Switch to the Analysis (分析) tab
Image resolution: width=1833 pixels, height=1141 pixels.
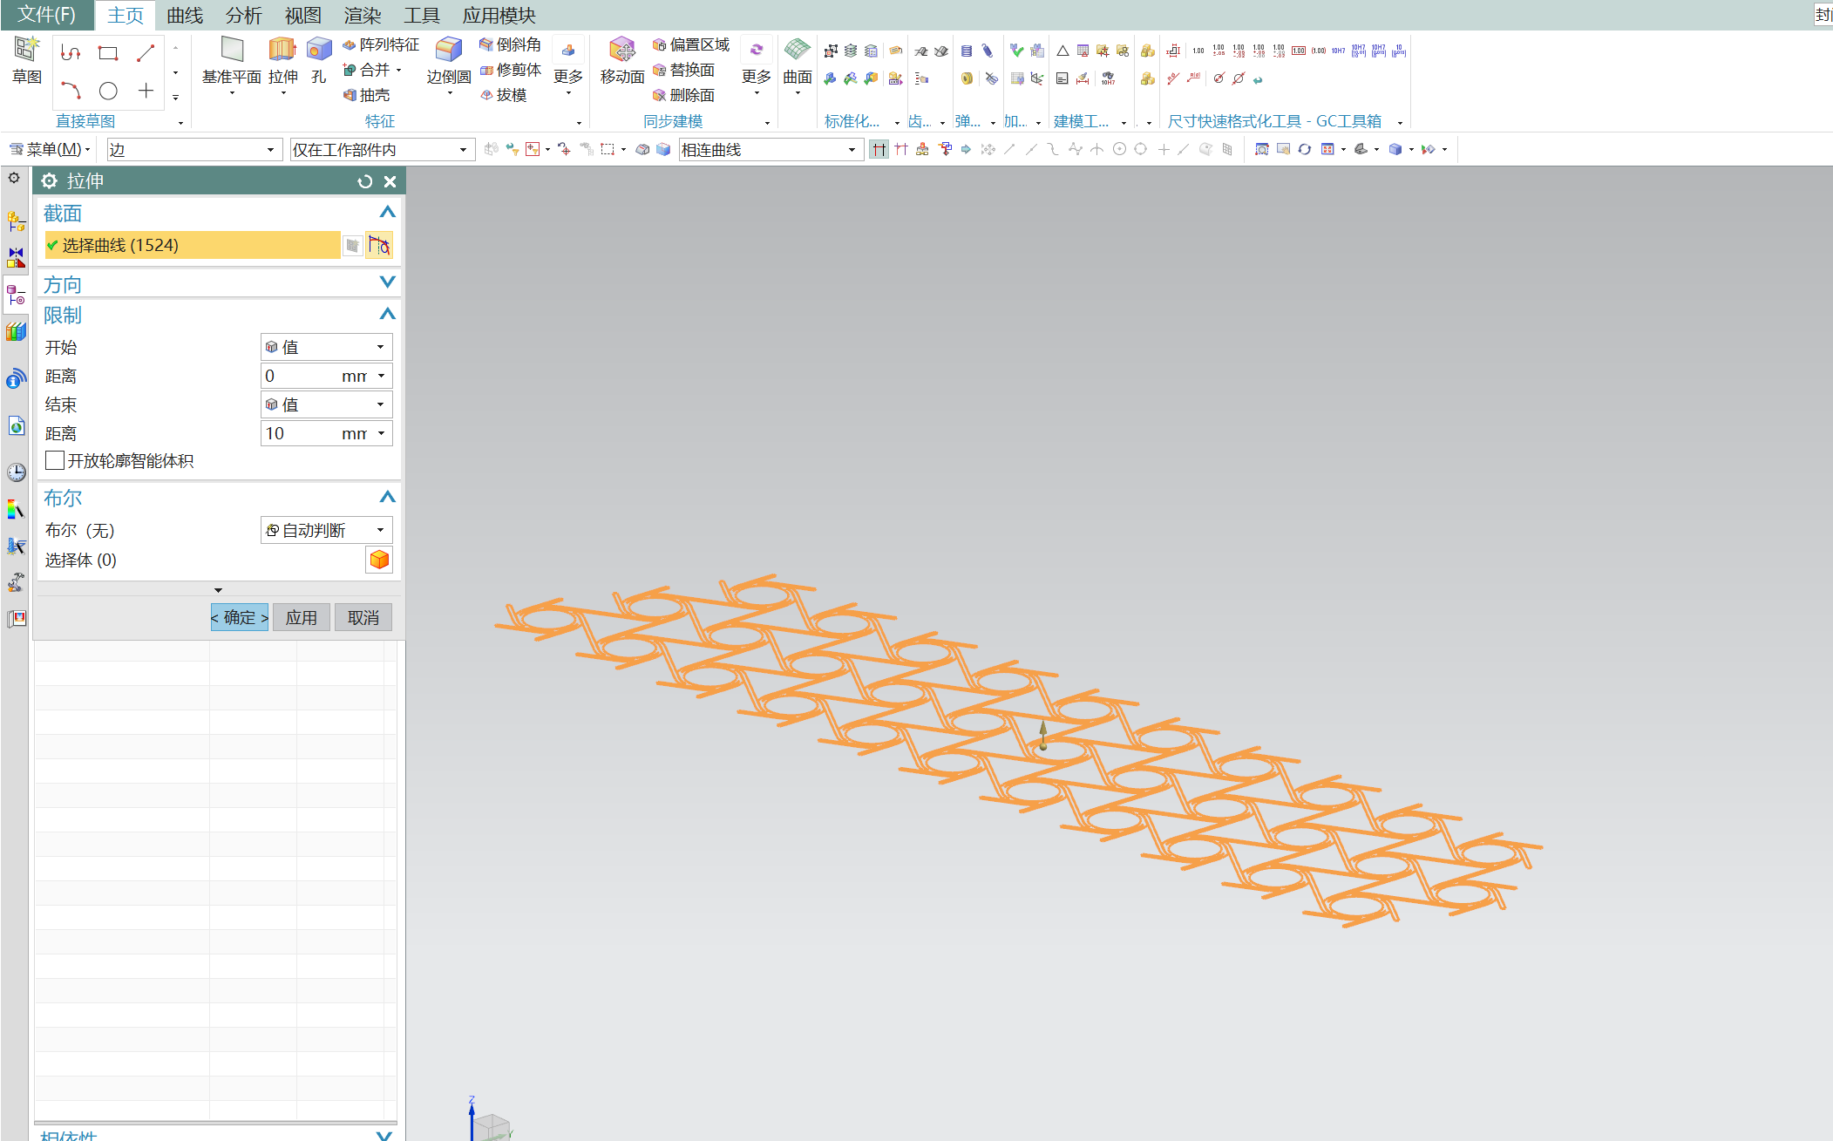pyautogui.click(x=243, y=15)
